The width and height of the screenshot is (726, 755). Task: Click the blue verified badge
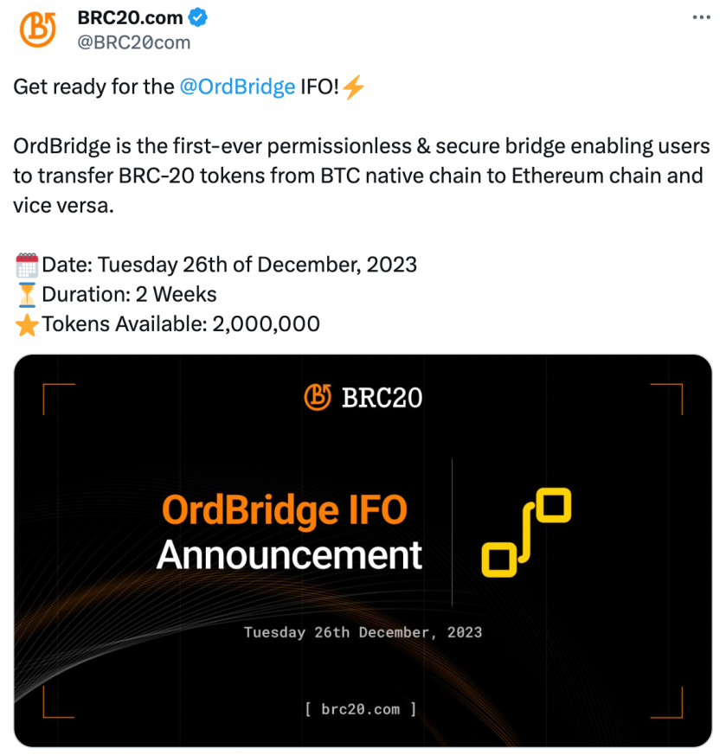point(199,16)
